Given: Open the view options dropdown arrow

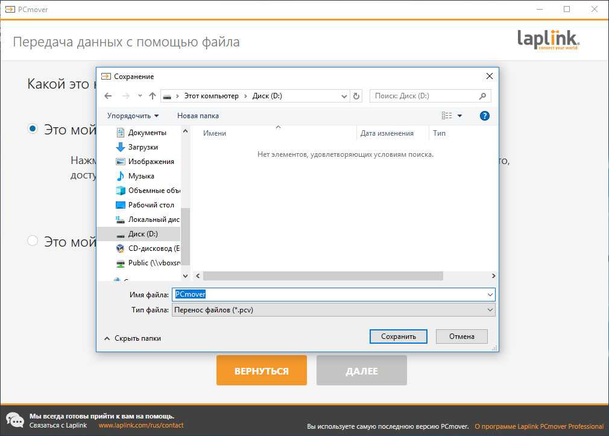Looking at the screenshot, I should 459,116.
